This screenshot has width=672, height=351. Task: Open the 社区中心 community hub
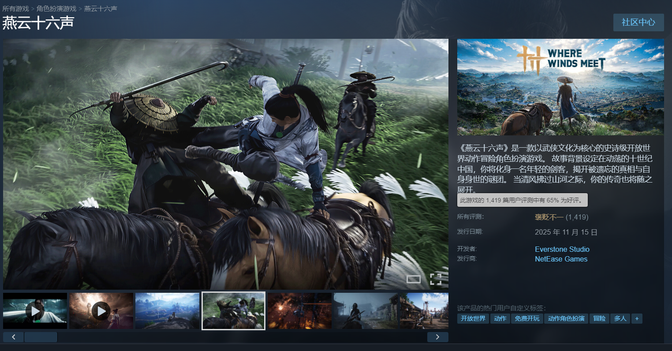tap(638, 22)
